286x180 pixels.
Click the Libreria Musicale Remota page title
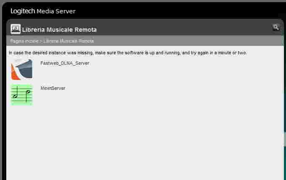pyautogui.click(x=59, y=30)
